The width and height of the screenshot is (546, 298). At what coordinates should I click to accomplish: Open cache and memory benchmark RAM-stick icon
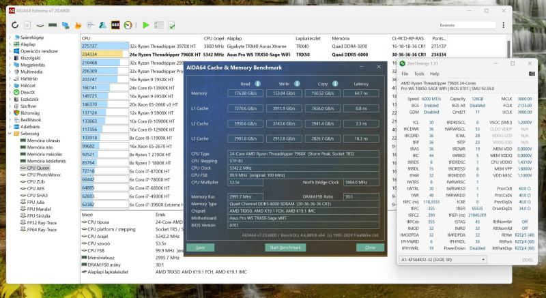(x=53, y=25)
